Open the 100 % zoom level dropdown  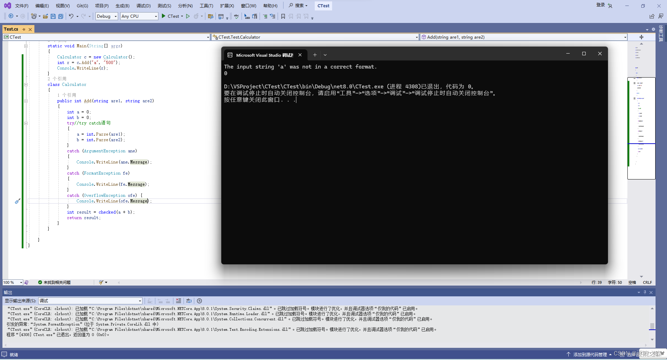pyautogui.click(x=13, y=282)
